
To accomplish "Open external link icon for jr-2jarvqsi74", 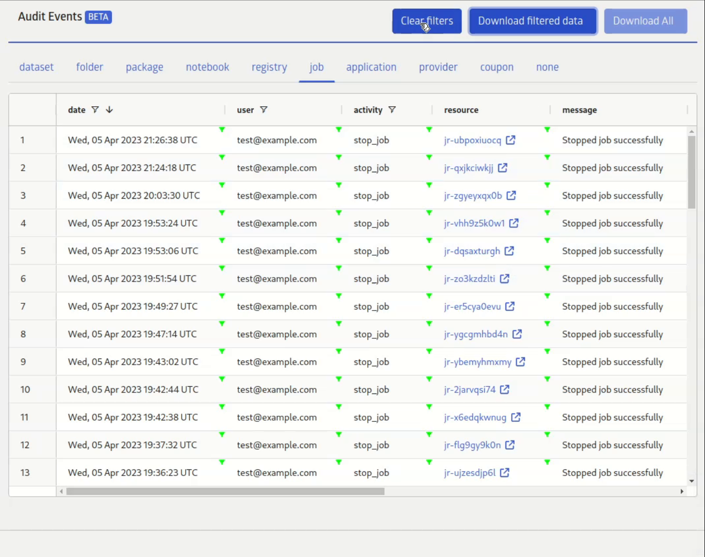I will point(505,389).
